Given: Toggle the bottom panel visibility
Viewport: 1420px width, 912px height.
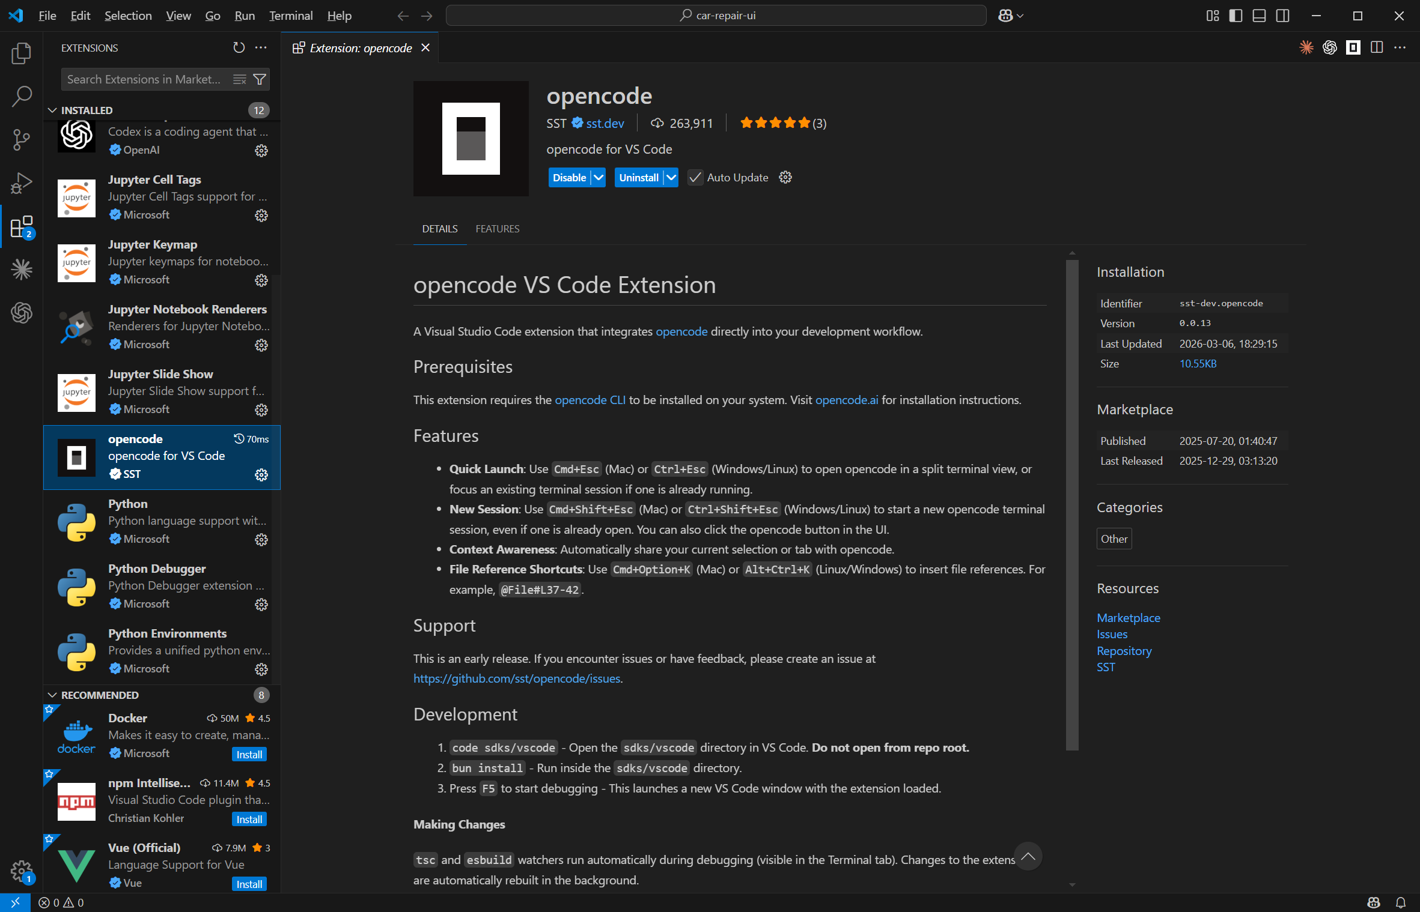Looking at the screenshot, I should (1259, 16).
